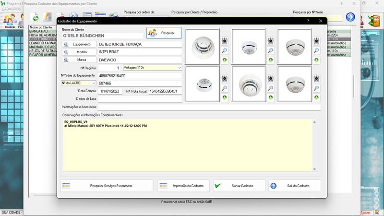
Task: Click the webcam icon beside the first photo
Action: point(224,41)
